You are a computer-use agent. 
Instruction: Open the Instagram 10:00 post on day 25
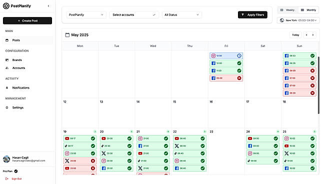(299, 138)
